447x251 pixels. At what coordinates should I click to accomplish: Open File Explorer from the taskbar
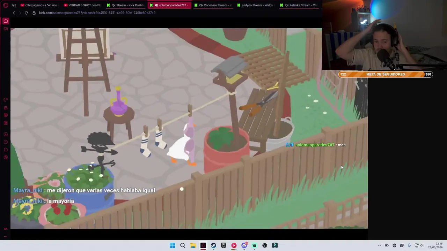pyautogui.click(x=193, y=245)
